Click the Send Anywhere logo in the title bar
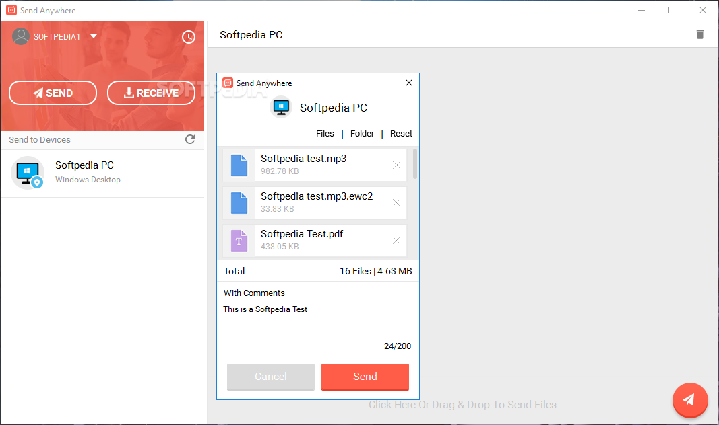 11,10
